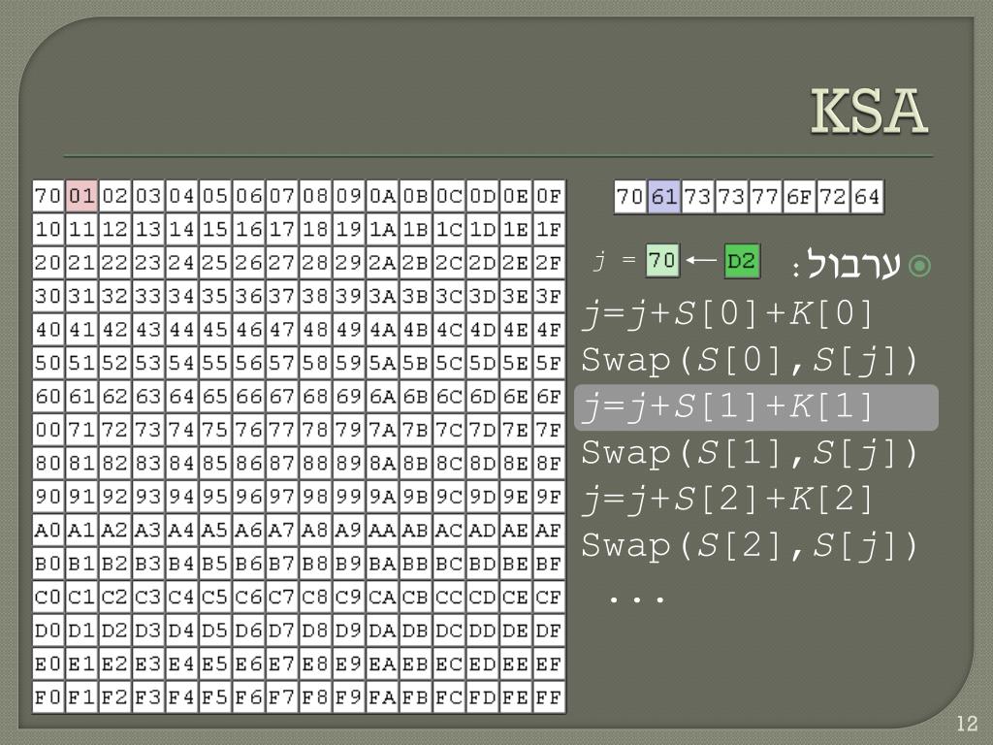Click the 5A cell in the S table
This screenshot has height=745, width=993.
(382, 363)
